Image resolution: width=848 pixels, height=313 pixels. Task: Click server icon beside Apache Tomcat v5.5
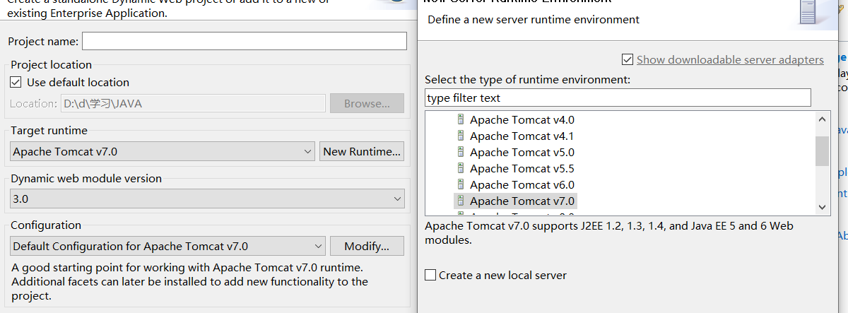click(461, 168)
